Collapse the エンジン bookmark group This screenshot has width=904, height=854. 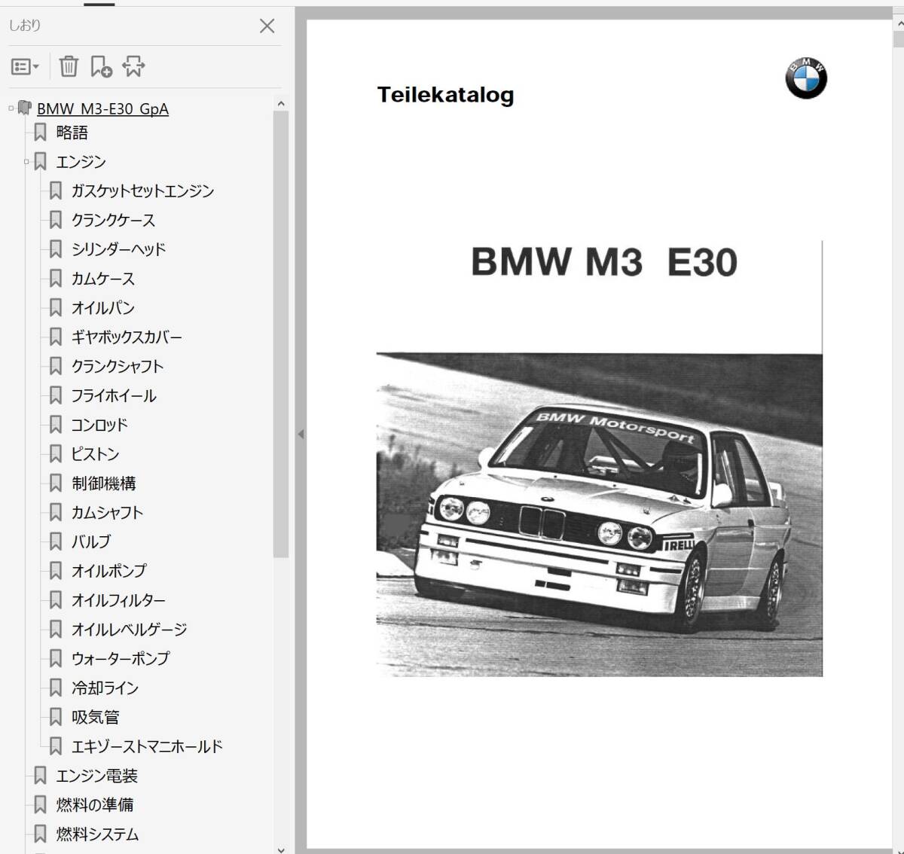pyautogui.click(x=26, y=162)
